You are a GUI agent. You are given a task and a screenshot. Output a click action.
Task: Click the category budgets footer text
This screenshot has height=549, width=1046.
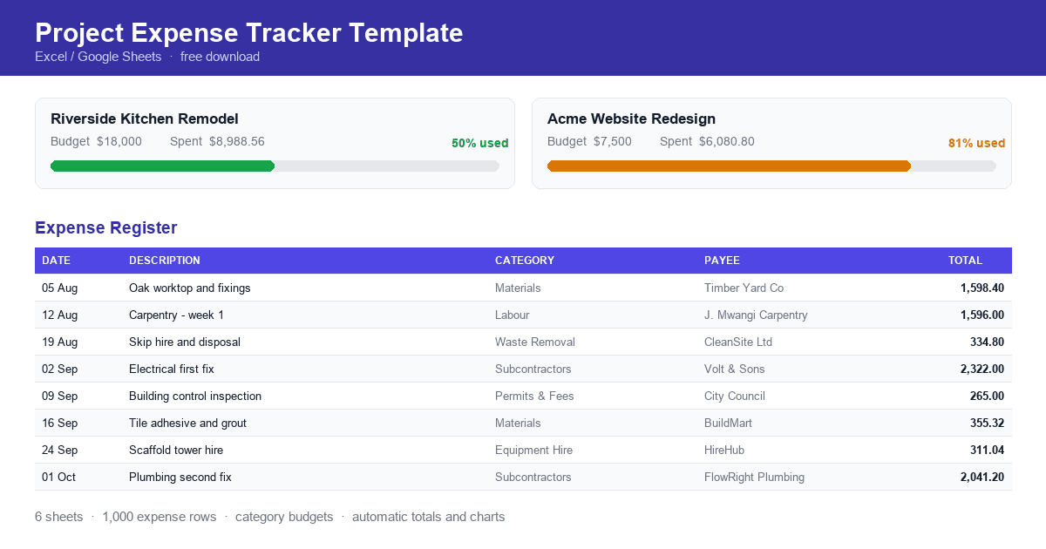coord(284,517)
